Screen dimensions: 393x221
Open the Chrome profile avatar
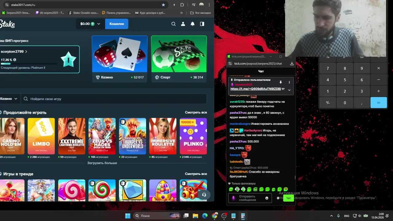(x=201, y=5)
